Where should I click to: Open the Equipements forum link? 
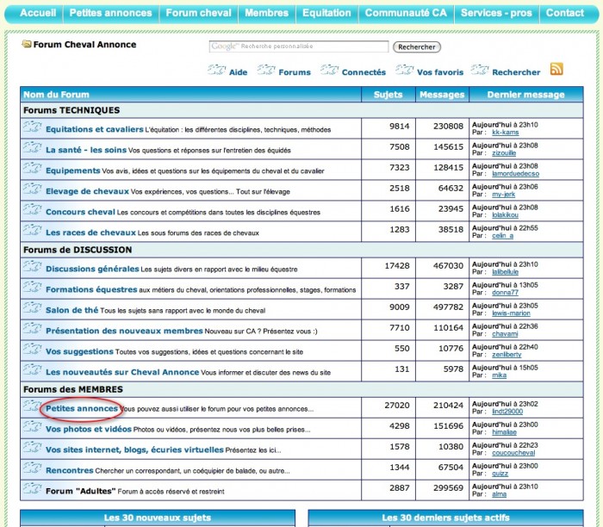[73, 170]
